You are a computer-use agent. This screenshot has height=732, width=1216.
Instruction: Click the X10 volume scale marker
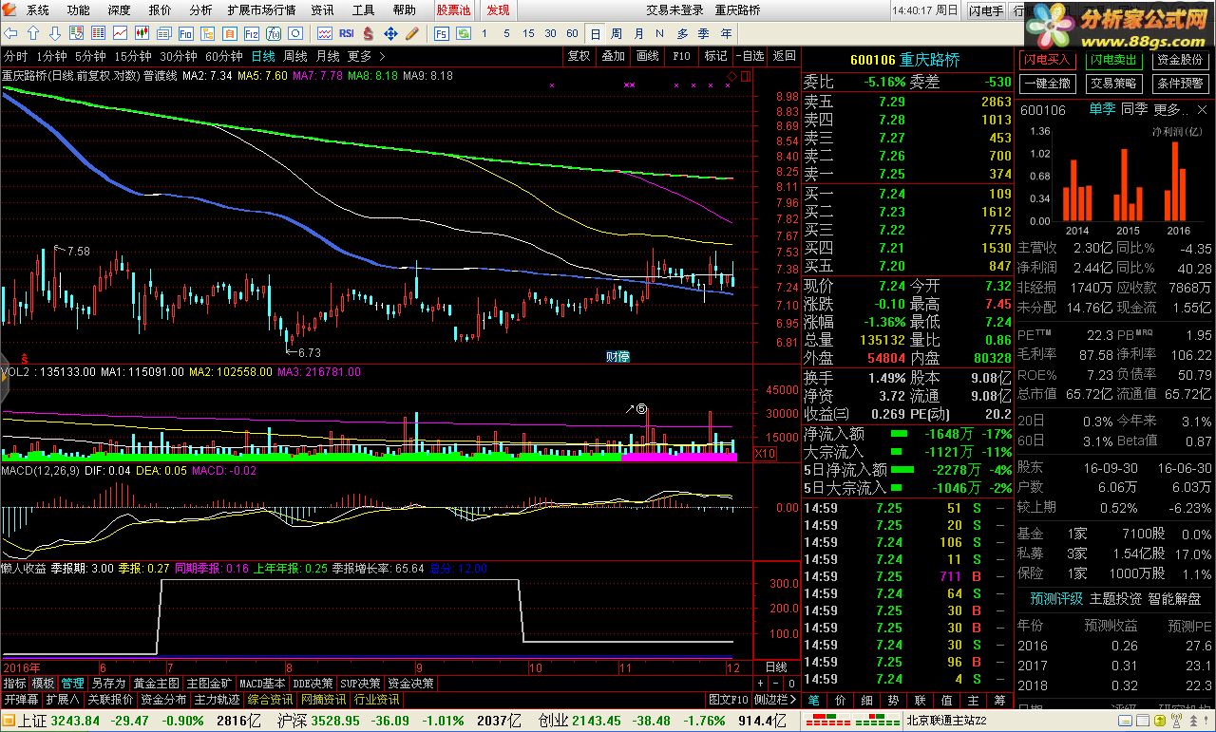[765, 454]
